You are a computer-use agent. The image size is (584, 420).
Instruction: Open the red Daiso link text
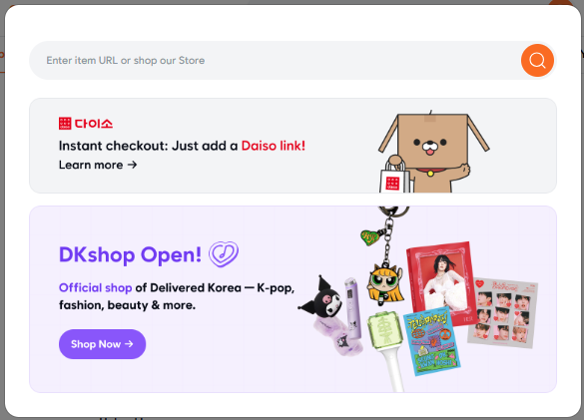(x=273, y=146)
